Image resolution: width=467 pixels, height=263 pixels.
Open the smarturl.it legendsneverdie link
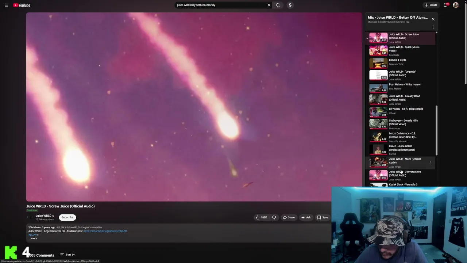click(x=105, y=231)
